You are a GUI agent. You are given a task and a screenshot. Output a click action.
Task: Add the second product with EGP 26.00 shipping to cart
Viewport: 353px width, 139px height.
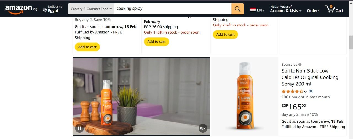pyautogui.click(x=156, y=42)
